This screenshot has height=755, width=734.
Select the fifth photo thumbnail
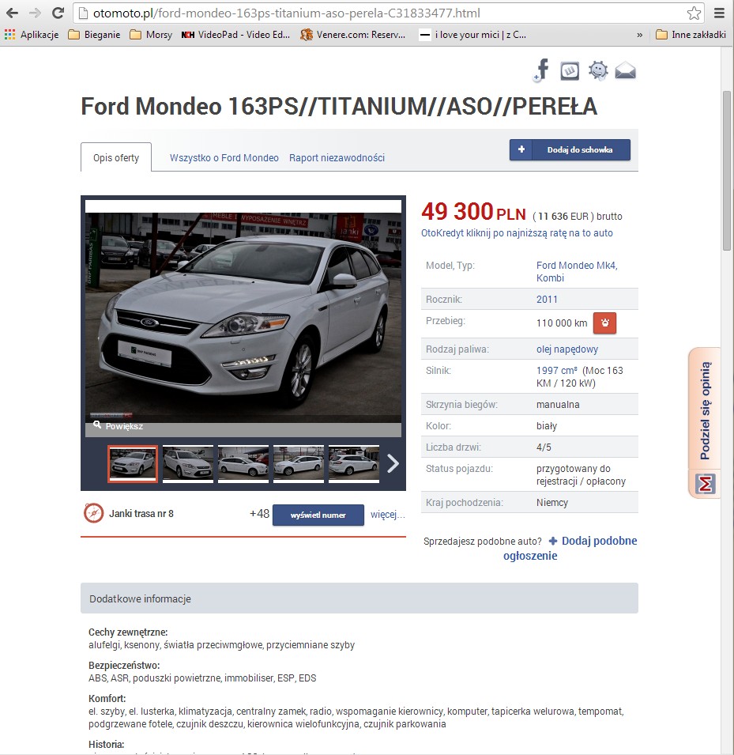(x=354, y=464)
